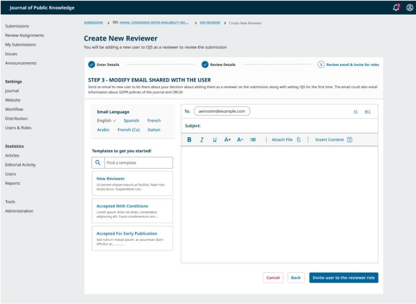Insert a bulleted list
Screen dimensions: 416x304
point(253,140)
